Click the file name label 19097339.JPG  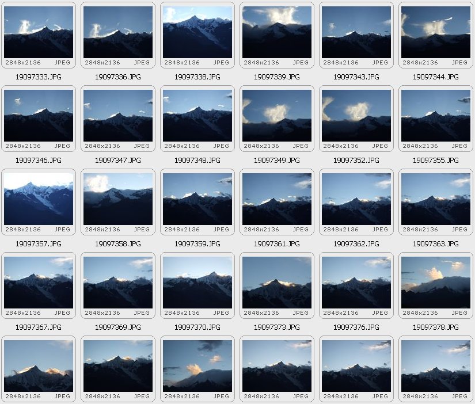[277, 77]
